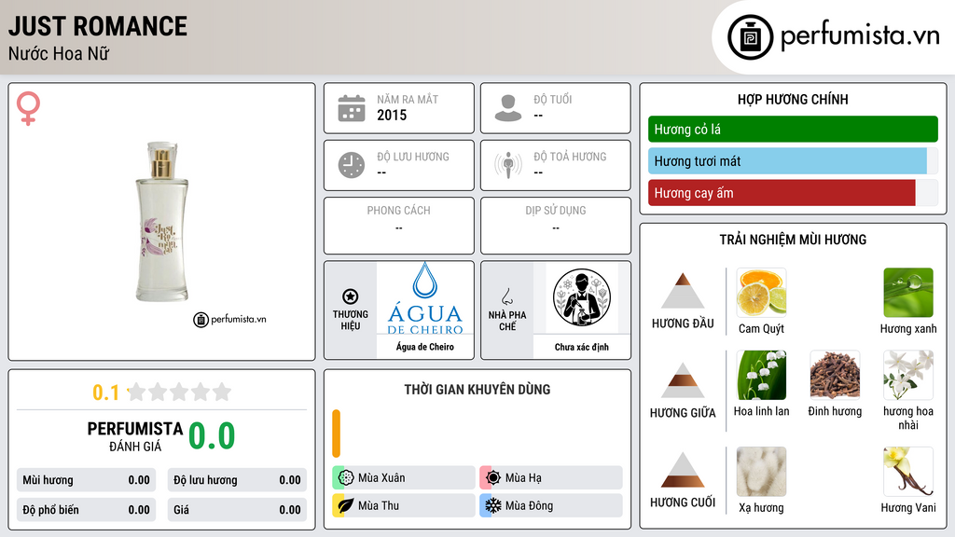Click the Mùi hương score row
Screen dimensions: 955x537
pyautogui.click(x=86, y=480)
